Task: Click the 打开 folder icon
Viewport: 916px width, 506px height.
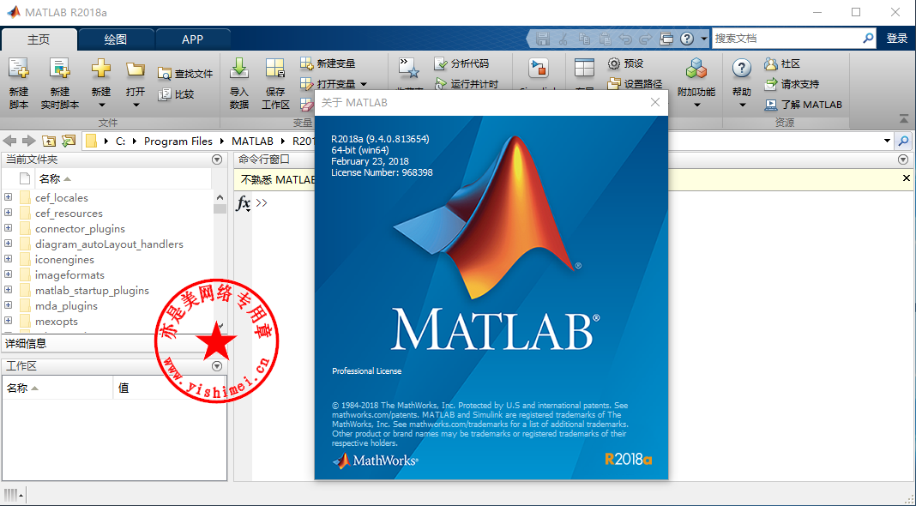Action: point(136,70)
